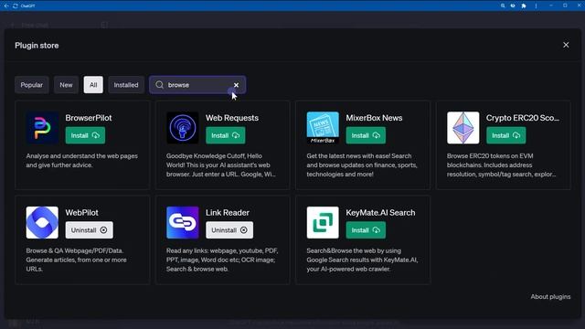Install the Crypto ERC20 plugin
The image size is (585, 329).
click(505, 135)
